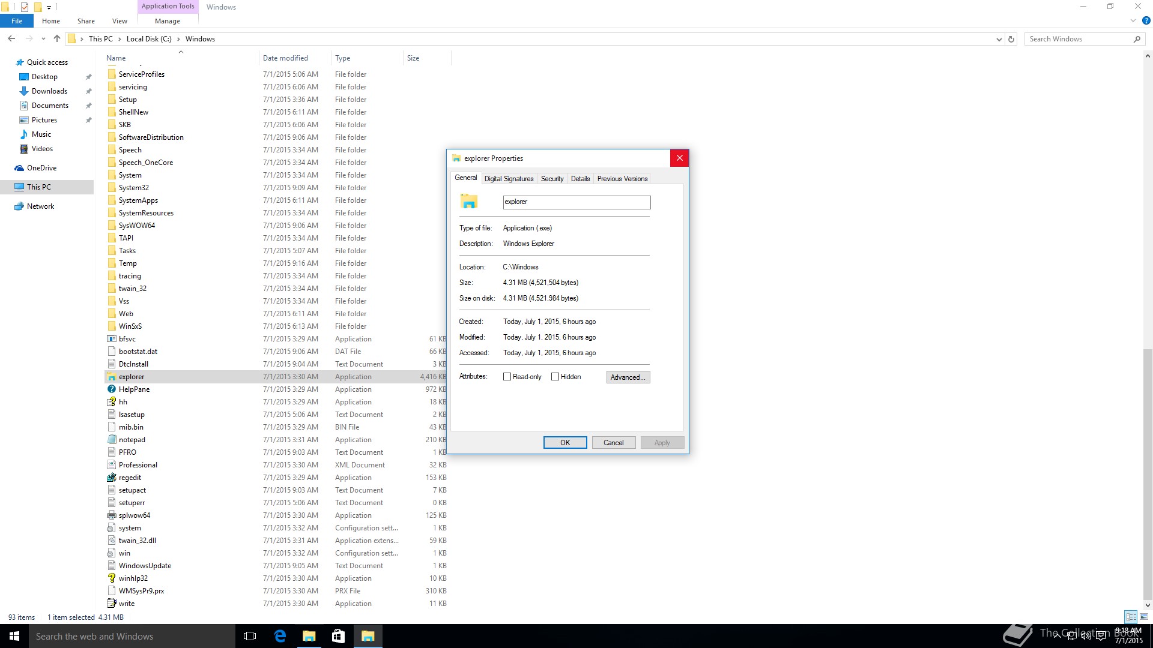Expand breadcrumb arrow after Local Disk (C:)
This screenshot has height=648, width=1153.
178,39
